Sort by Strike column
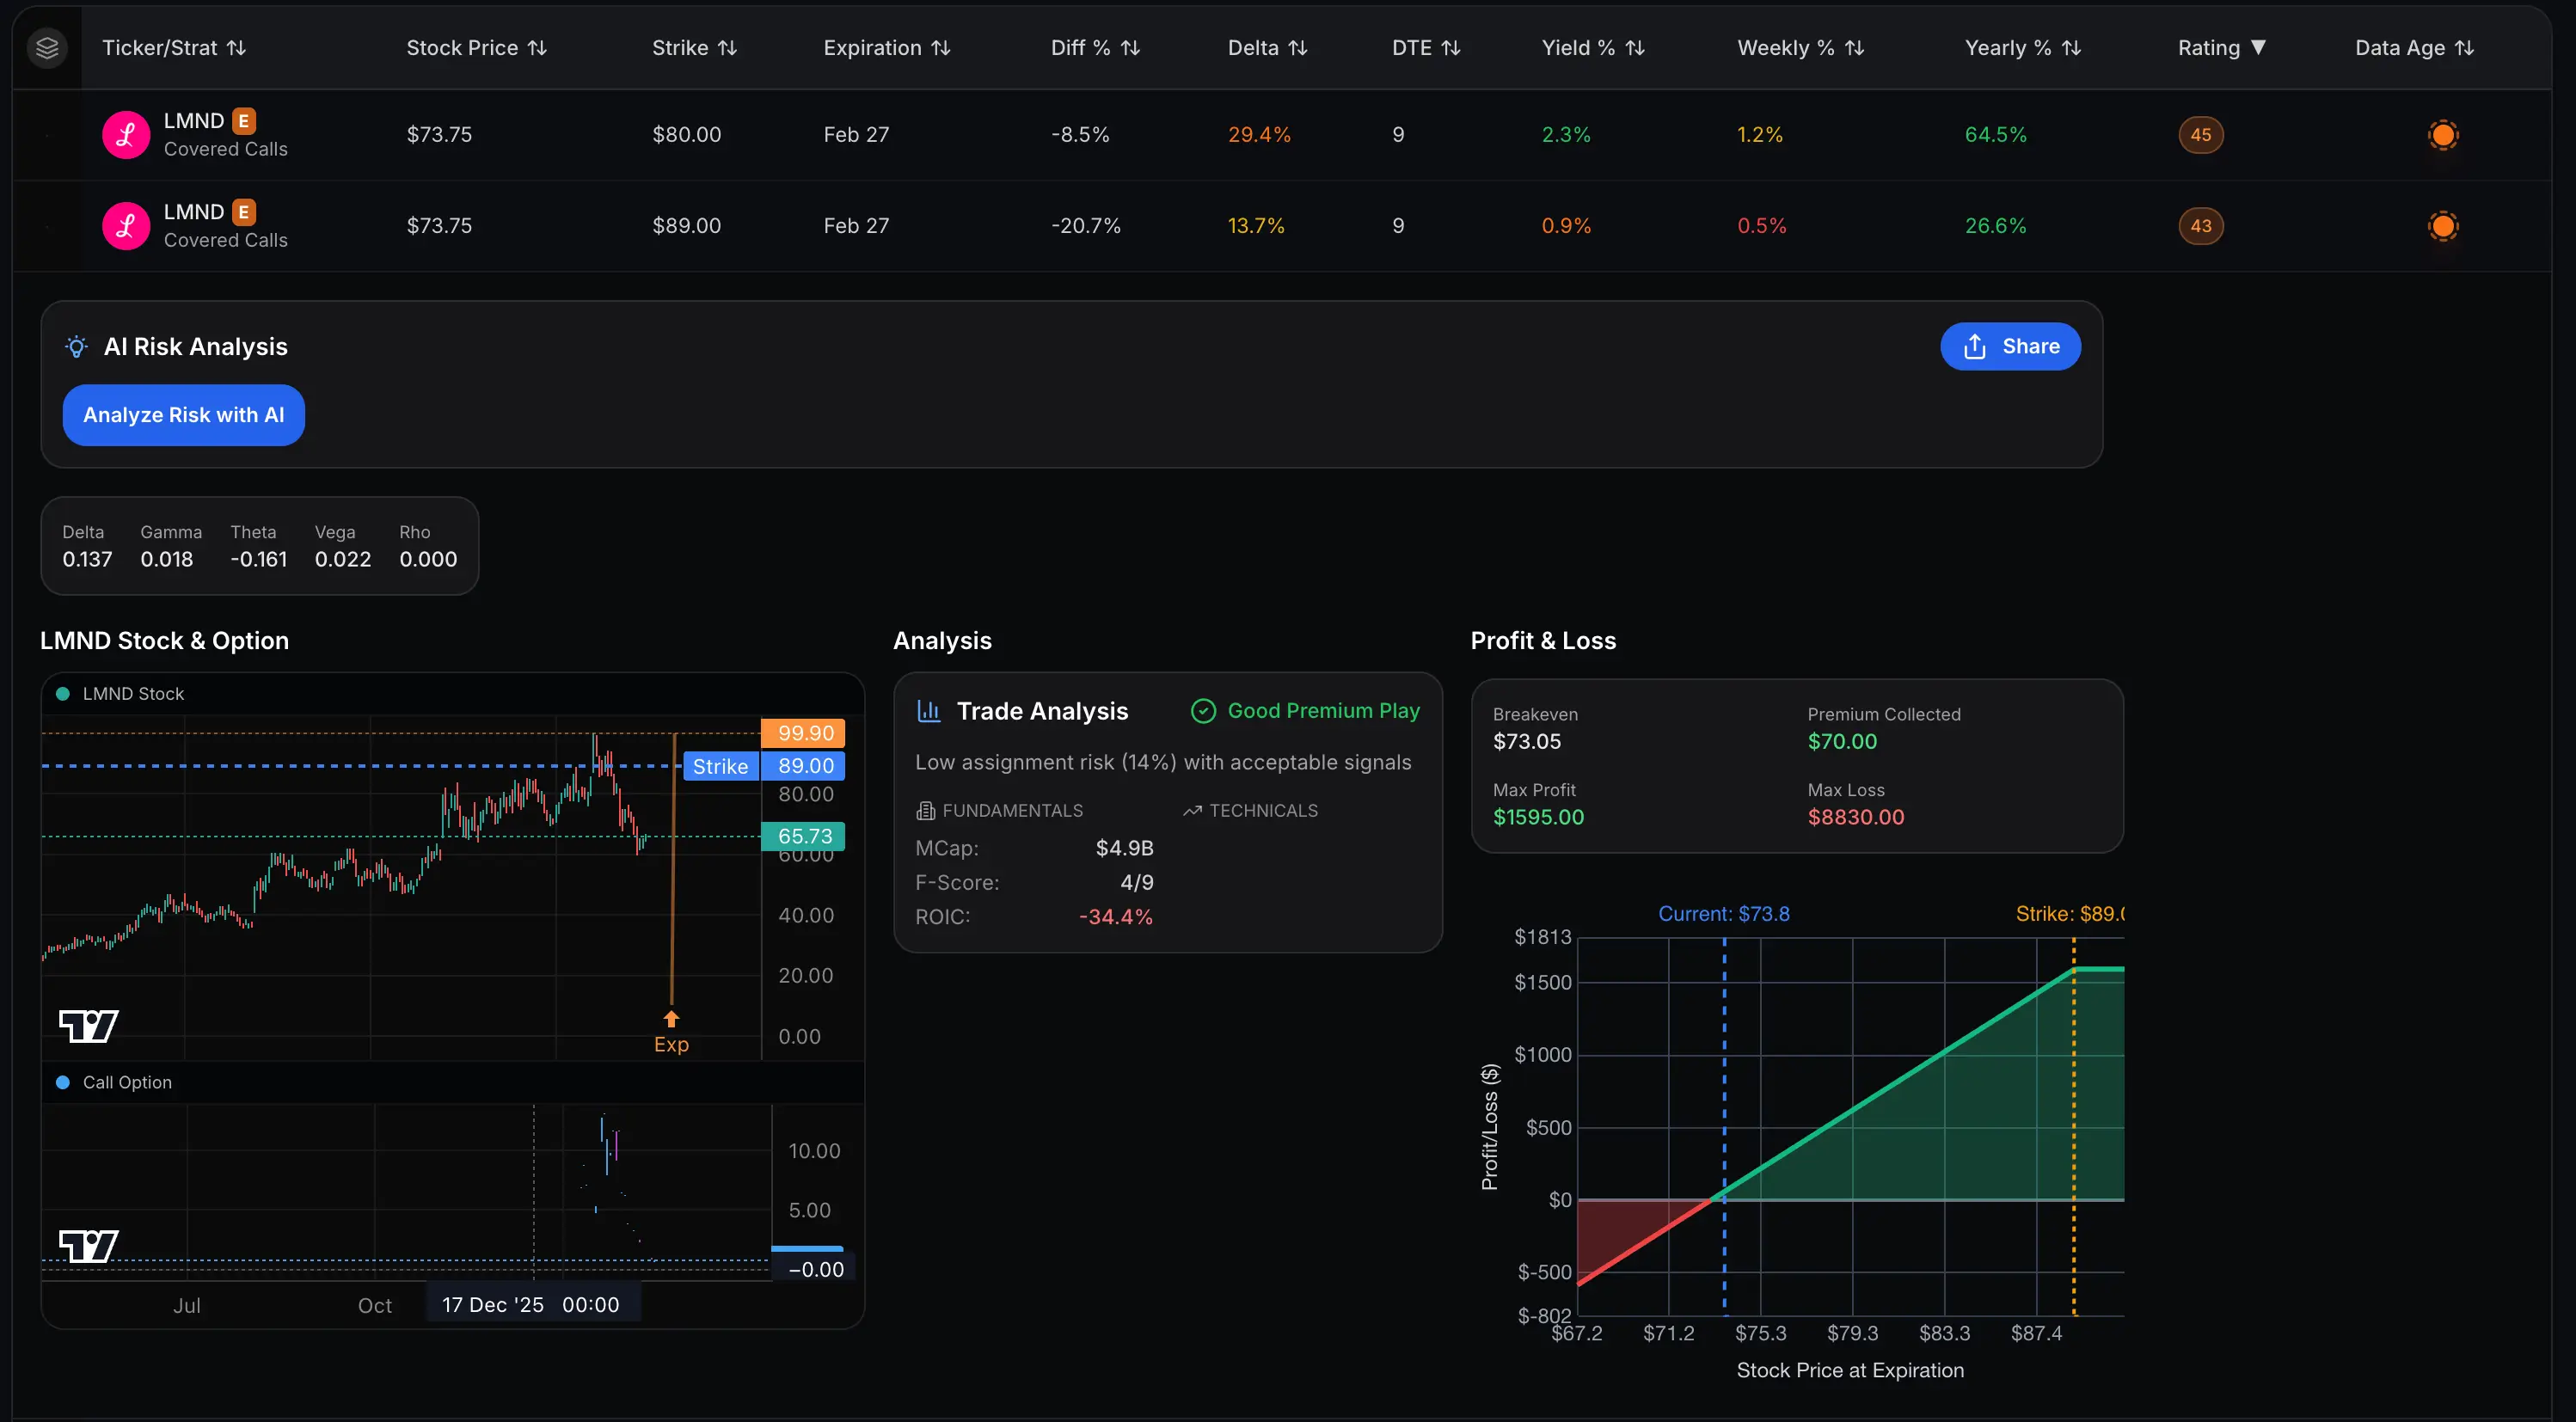The width and height of the screenshot is (2576, 1422). coord(694,48)
